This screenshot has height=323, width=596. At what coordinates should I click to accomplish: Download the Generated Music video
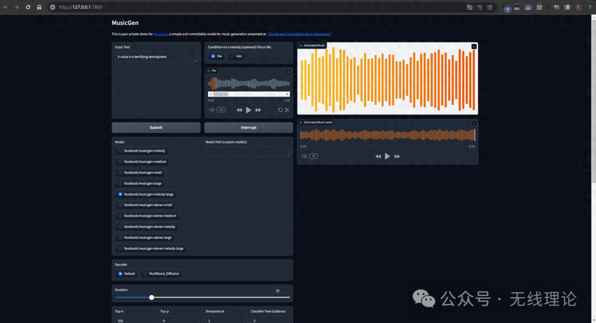474,47
